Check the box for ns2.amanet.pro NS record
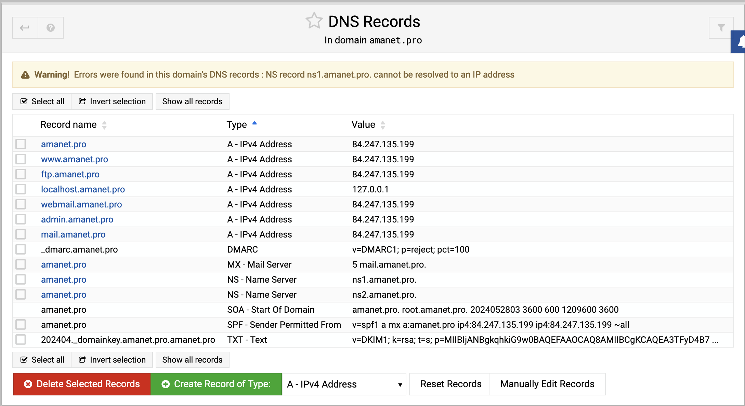The width and height of the screenshot is (745, 406). pyautogui.click(x=21, y=295)
